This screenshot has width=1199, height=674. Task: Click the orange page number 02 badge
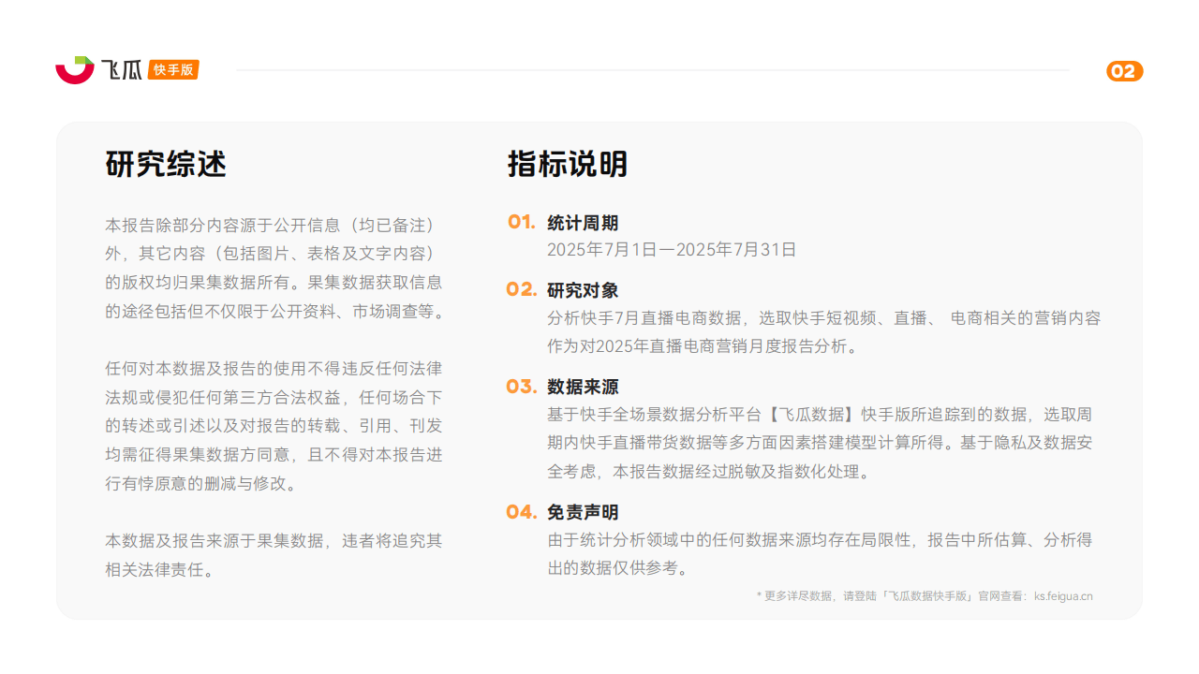tap(1124, 72)
